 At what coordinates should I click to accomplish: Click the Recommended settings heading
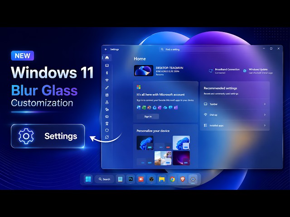(220, 88)
